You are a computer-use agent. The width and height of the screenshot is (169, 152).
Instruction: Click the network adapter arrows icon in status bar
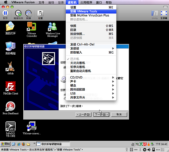(158, 150)
